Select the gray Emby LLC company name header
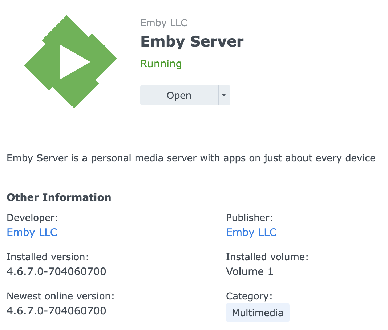 (164, 23)
